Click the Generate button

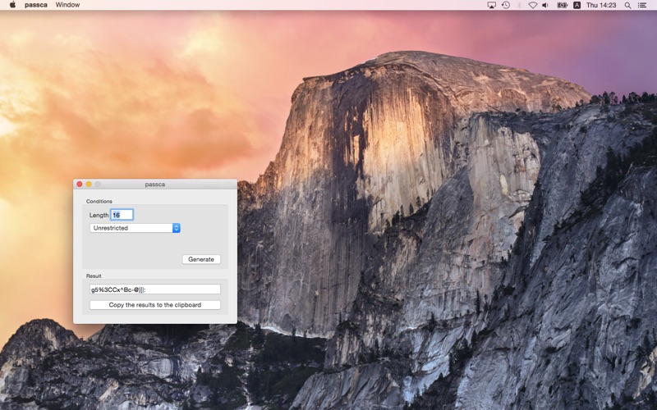tap(201, 259)
